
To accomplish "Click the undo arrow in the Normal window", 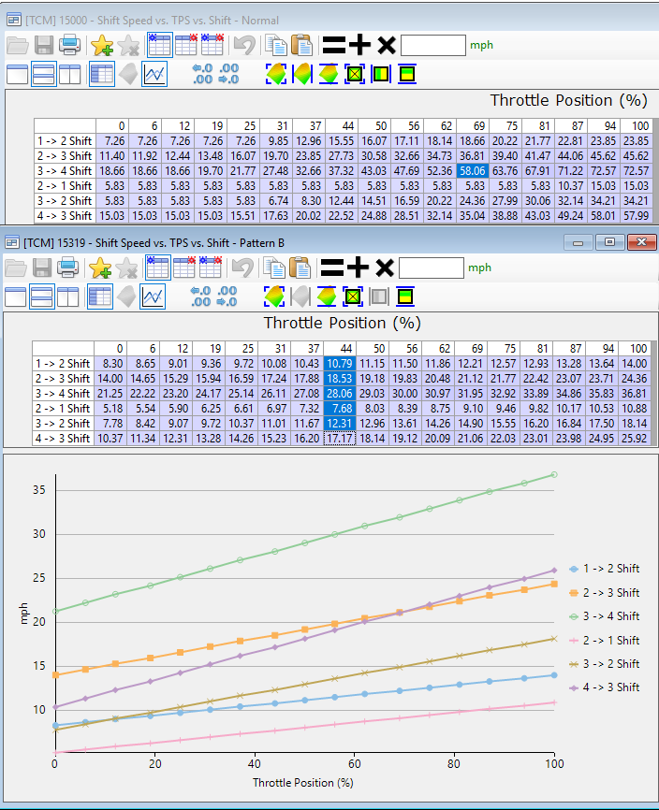I will pos(244,46).
